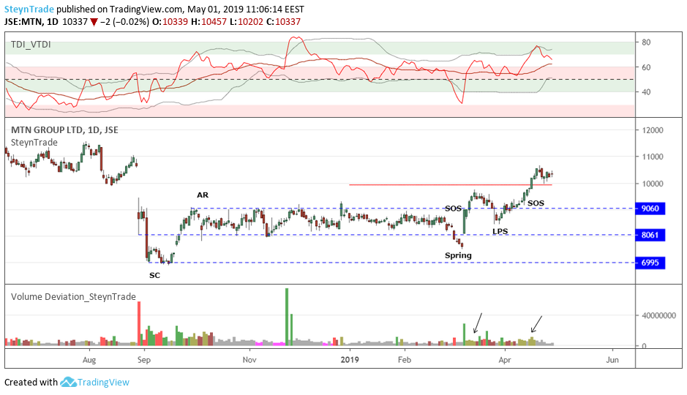
Task: Click the Volume Deviation_SteynTrade indicator label
Action: (x=74, y=296)
